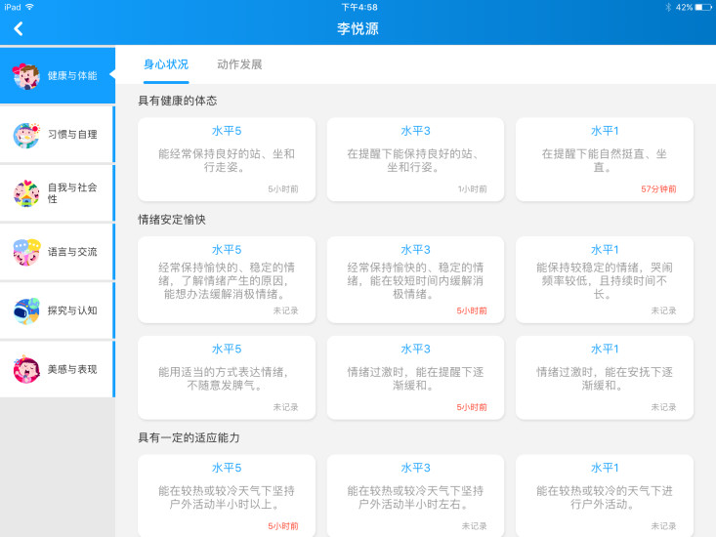The width and height of the screenshot is (716, 537).
Task: Select the 美感与表现 category icon
Action: 26,369
